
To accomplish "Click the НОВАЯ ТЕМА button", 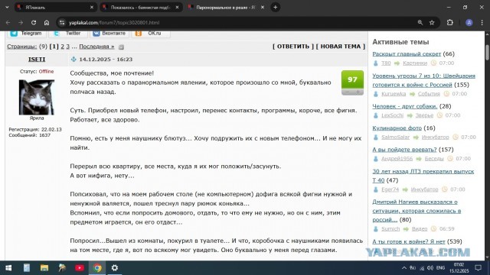I will [341, 47].
